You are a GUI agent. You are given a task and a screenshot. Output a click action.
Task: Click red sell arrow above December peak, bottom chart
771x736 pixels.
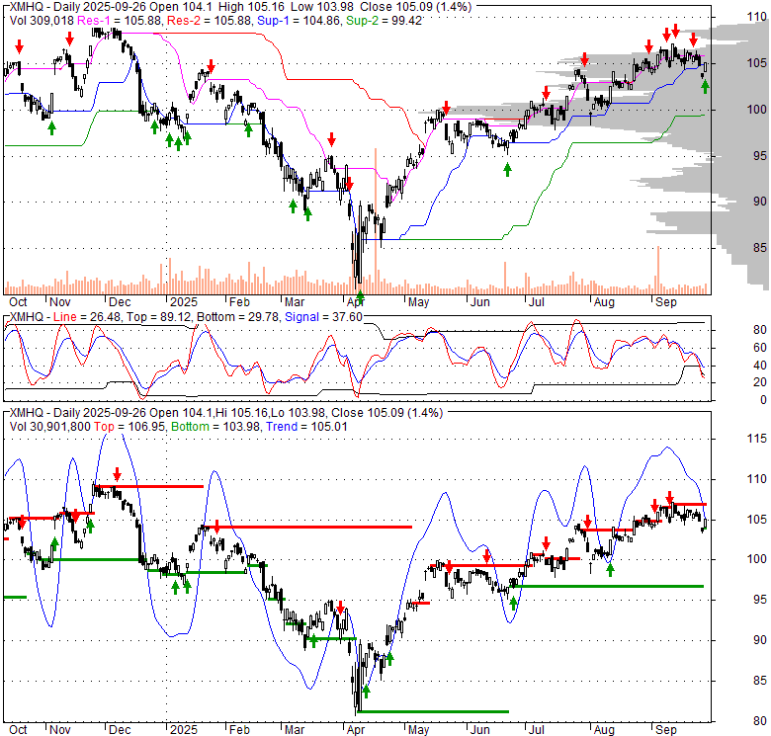coord(117,474)
